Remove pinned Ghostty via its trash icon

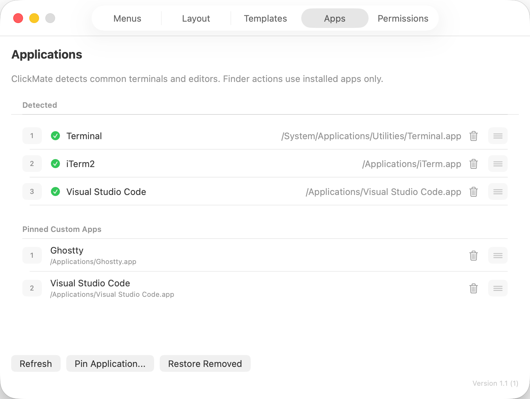point(474,255)
